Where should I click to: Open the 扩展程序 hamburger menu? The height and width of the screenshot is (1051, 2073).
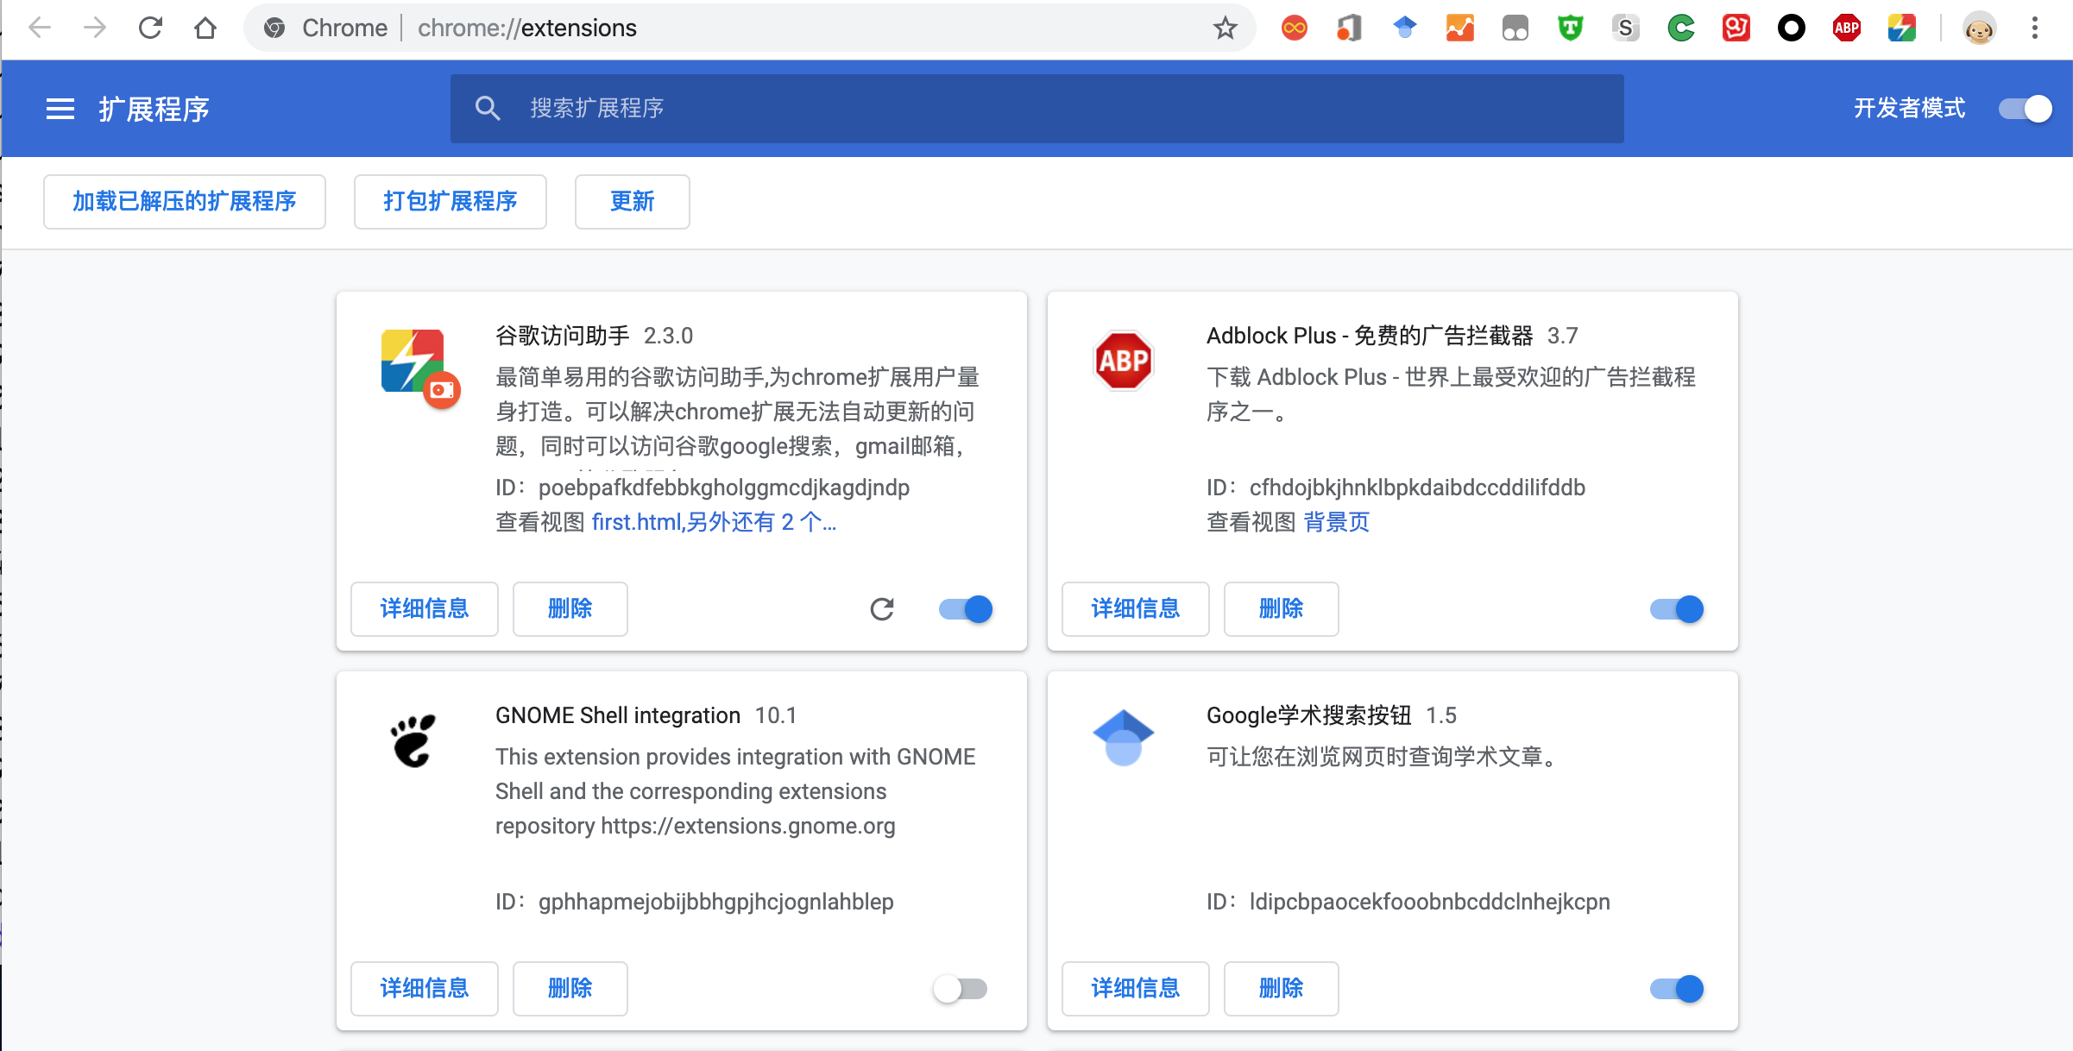click(60, 109)
